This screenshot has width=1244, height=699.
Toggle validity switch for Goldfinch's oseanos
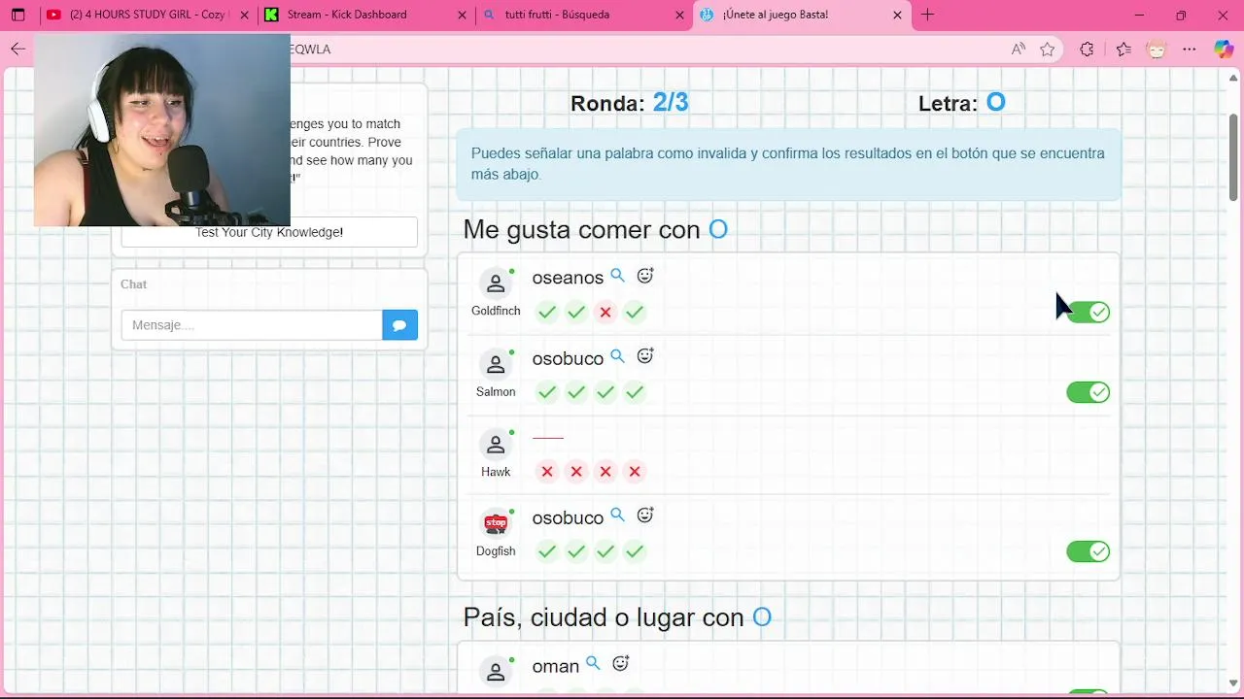click(x=1088, y=312)
